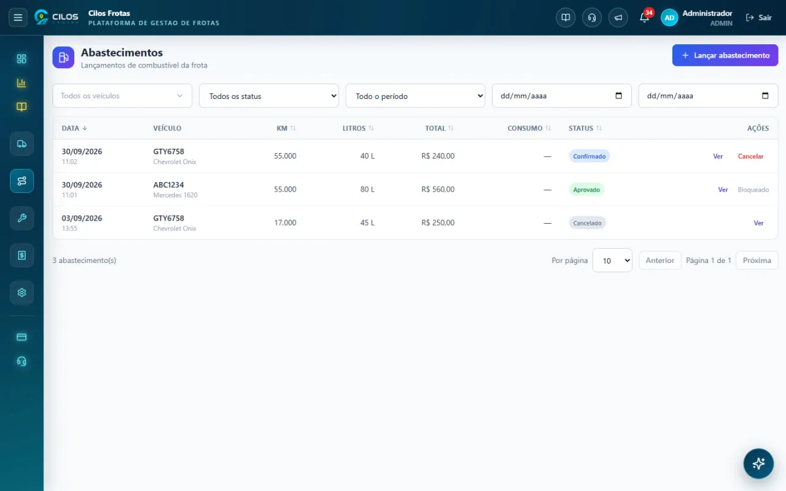Click the headset support icon in the header
The width and height of the screenshot is (786, 491).
pyautogui.click(x=592, y=17)
